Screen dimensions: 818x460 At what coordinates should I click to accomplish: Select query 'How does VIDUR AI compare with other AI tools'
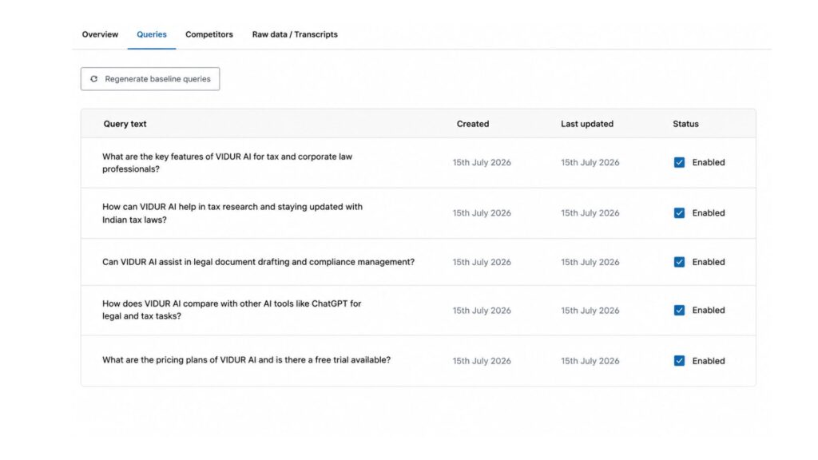[232, 310]
